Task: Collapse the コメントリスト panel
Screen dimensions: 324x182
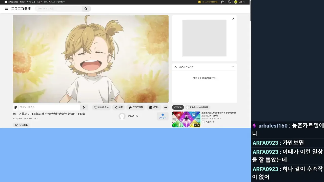Action: pos(176,67)
